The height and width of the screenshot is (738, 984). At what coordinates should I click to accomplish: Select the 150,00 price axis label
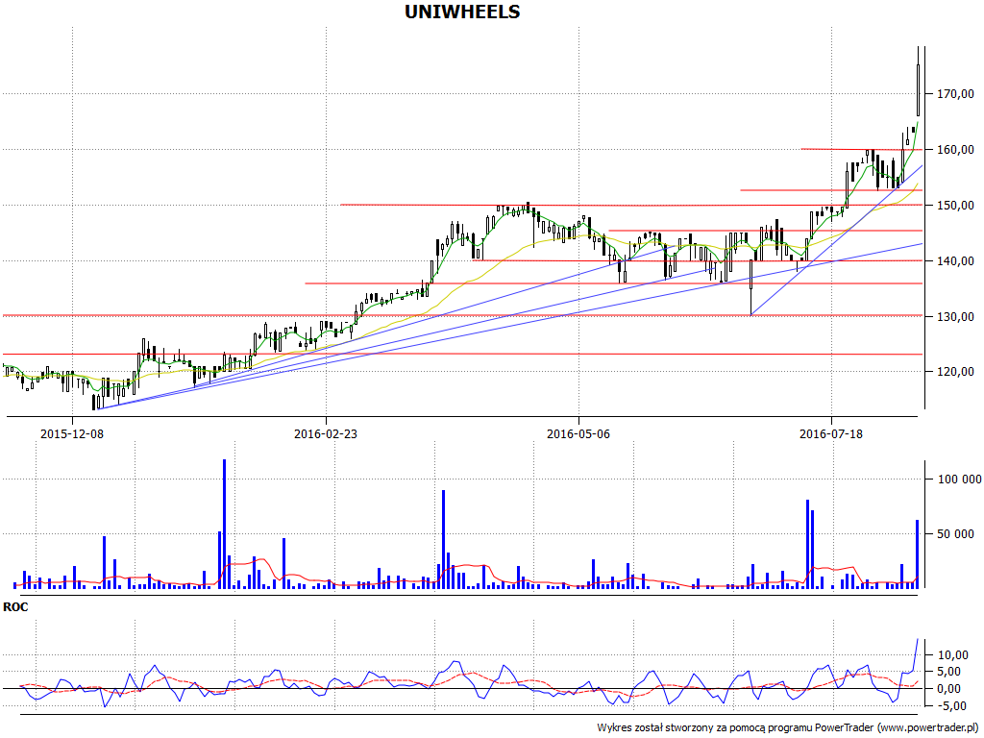click(x=955, y=206)
